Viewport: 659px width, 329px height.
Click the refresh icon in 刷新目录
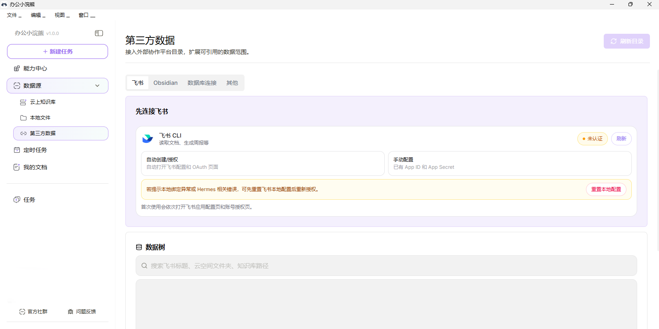click(614, 41)
